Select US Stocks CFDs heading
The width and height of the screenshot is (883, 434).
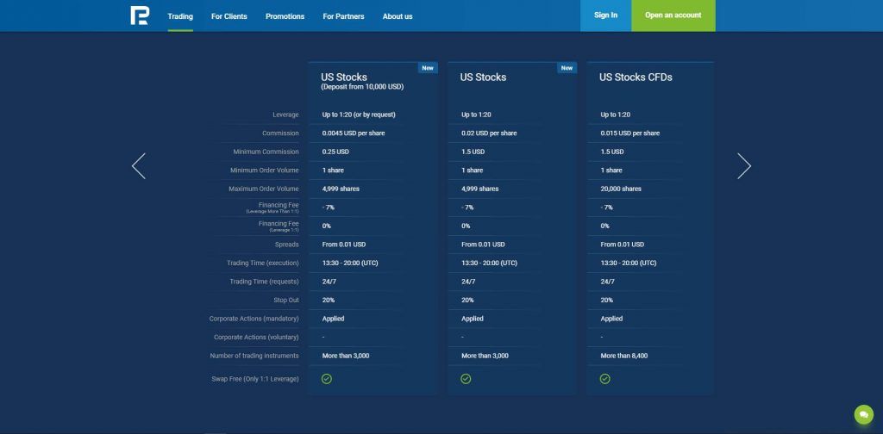[636, 77]
